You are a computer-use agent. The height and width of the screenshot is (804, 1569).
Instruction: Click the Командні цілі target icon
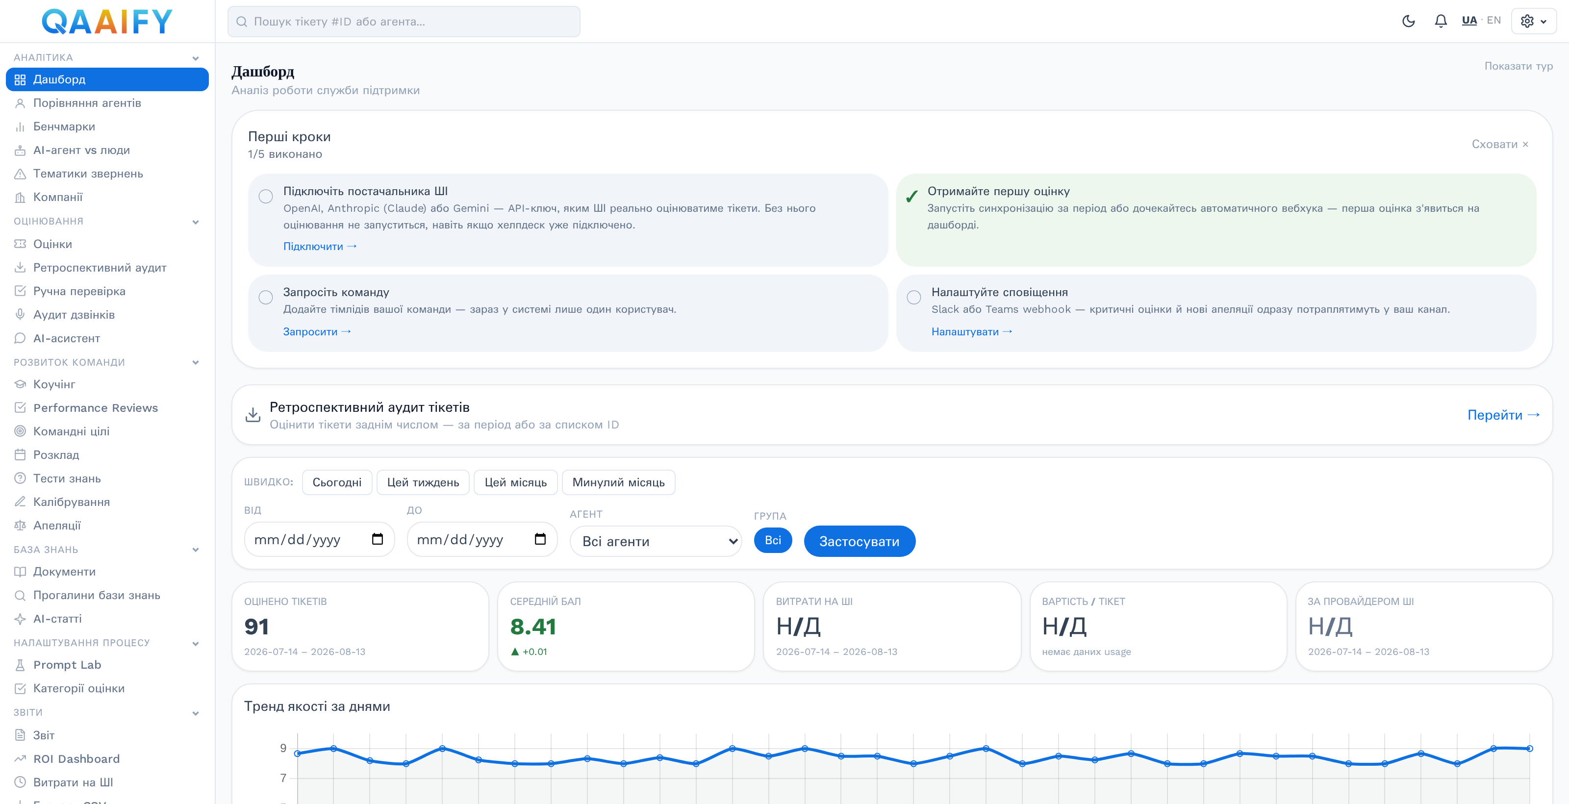pos(20,431)
